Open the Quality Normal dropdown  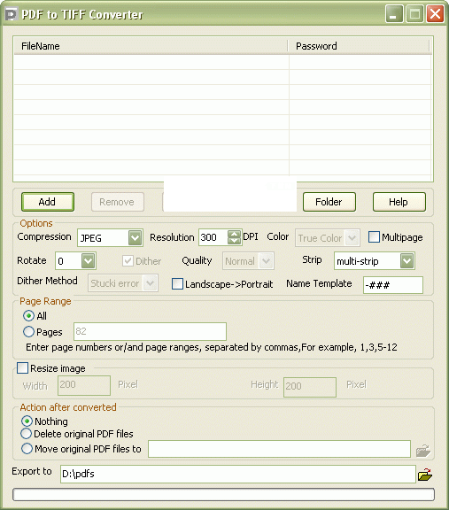(x=267, y=261)
